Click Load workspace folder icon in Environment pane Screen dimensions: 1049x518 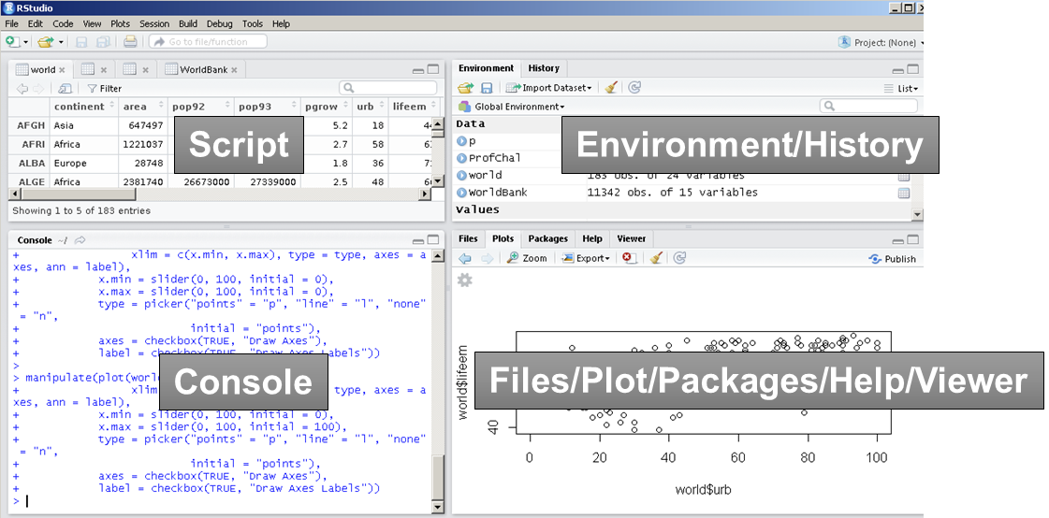pos(466,88)
